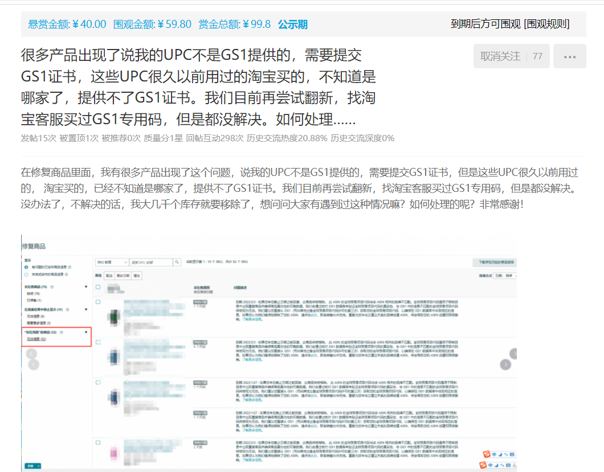
Task: Select the 缺货 (78) filter entry
Action: point(33,294)
